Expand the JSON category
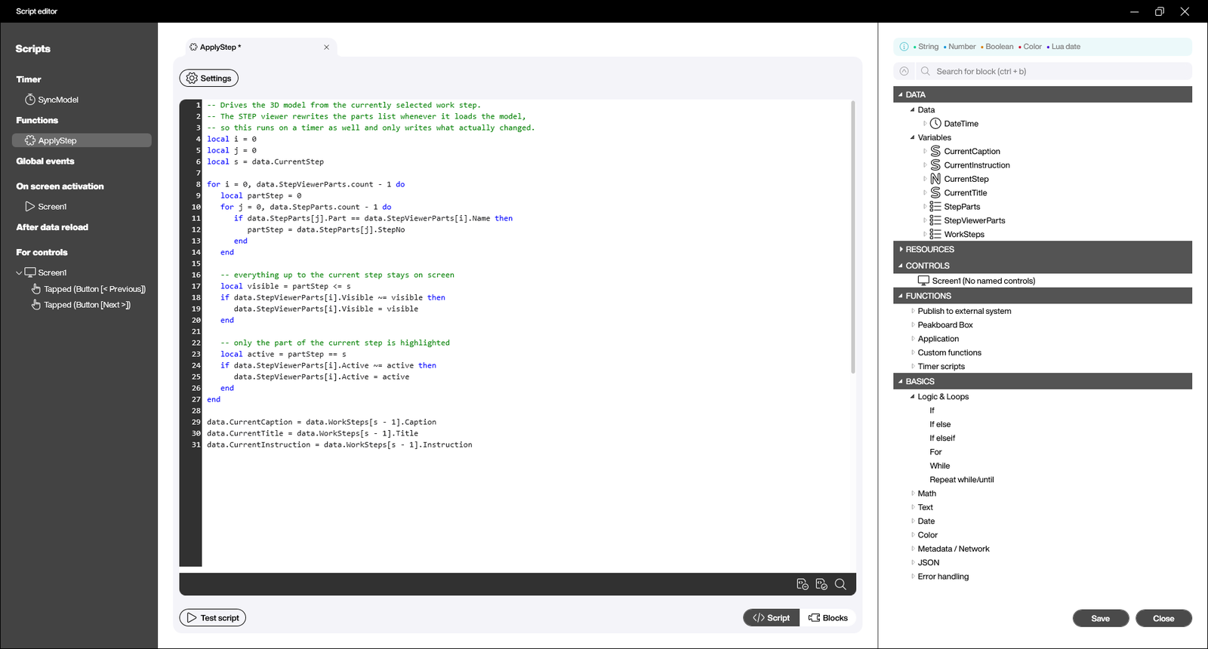 [912, 563]
